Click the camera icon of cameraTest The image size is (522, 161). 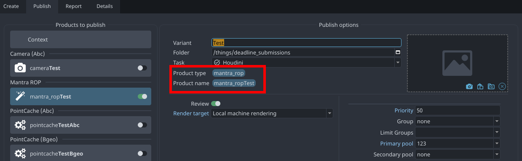click(20, 68)
